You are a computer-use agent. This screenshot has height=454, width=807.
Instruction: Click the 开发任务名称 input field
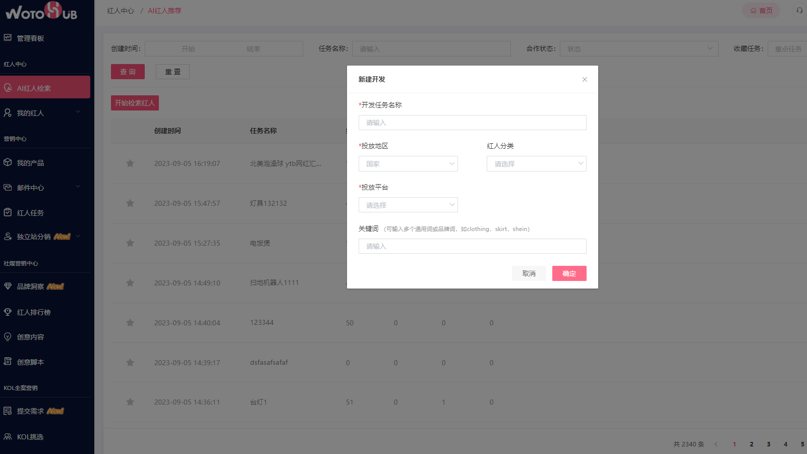click(472, 122)
